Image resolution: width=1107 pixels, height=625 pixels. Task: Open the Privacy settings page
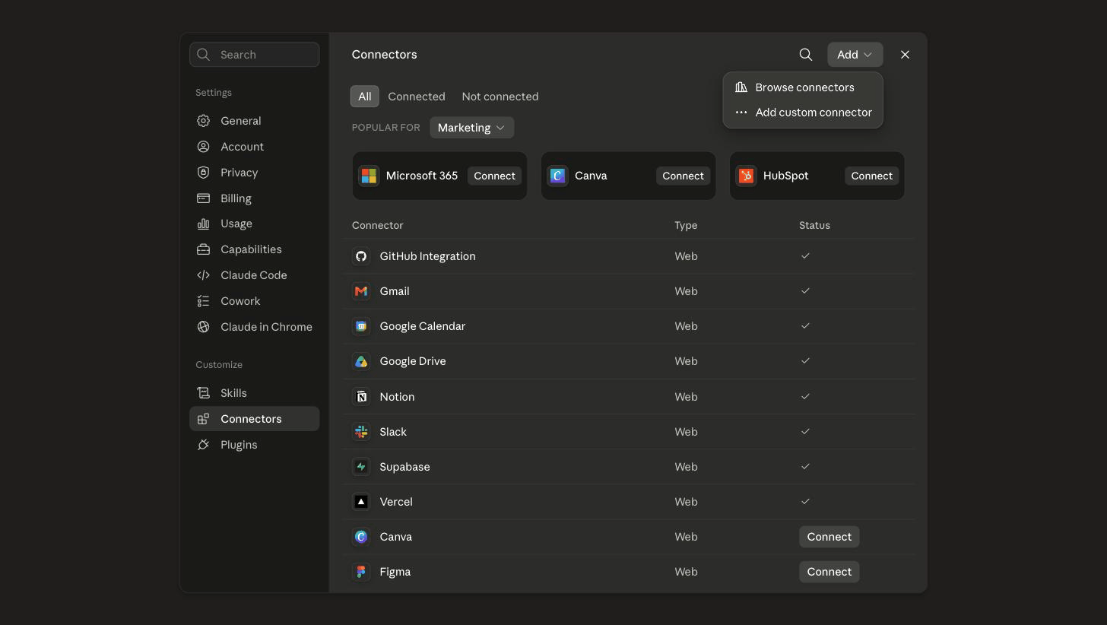254,173
